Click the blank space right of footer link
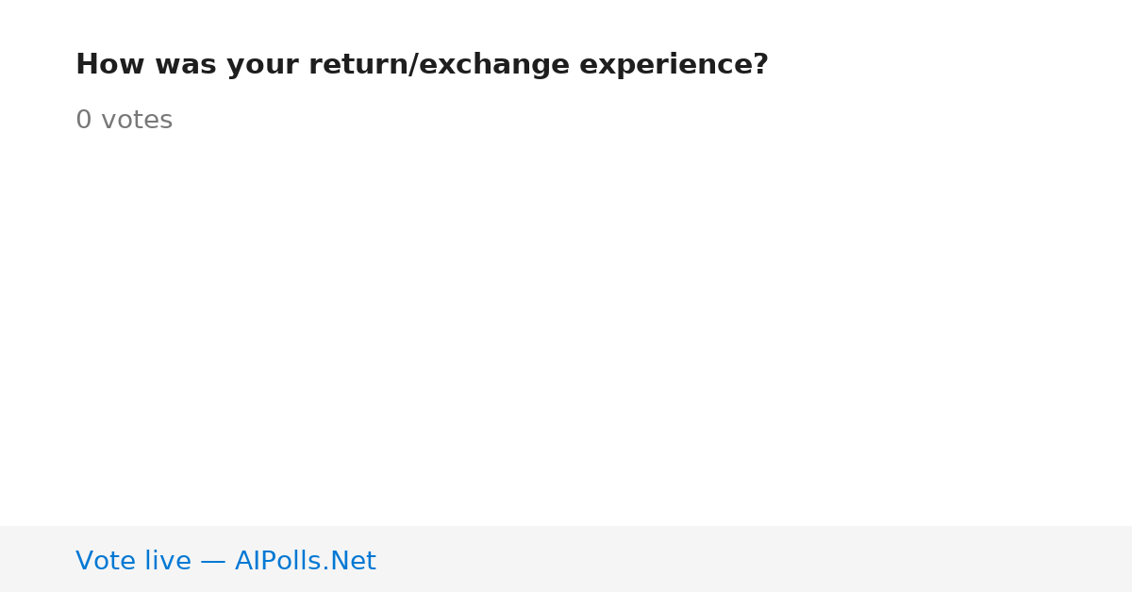Screen dimensions: 1132x592 755,559
